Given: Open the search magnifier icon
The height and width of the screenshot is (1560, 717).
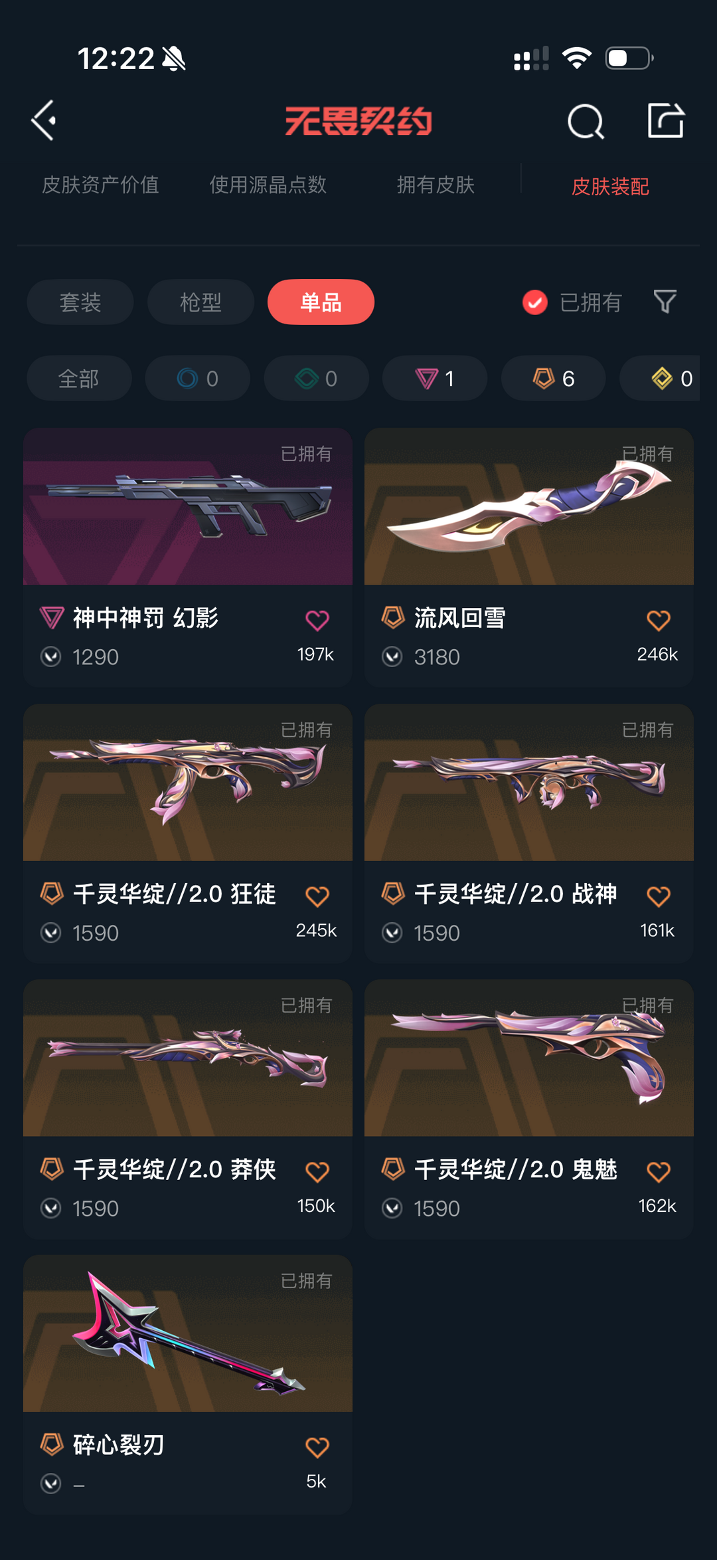Looking at the screenshot, I should pyautogui.click(x=586, y=121).
